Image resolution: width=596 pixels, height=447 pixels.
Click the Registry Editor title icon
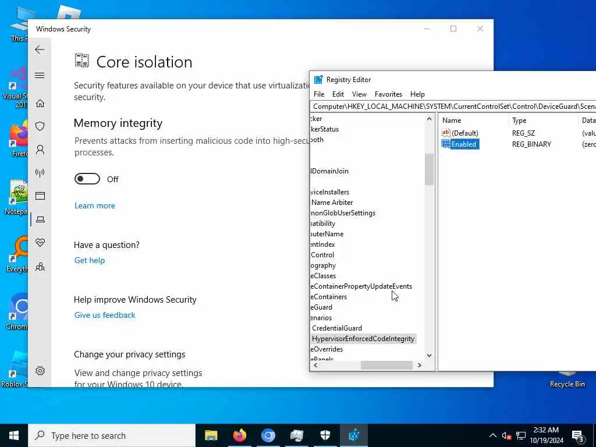pos(318,80)
